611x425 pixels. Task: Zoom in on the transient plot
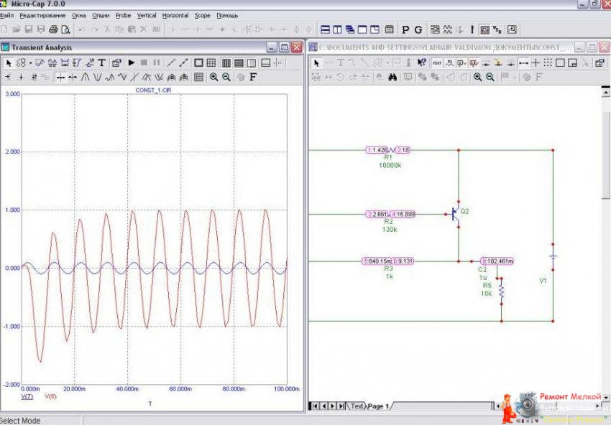(x=213, y=77)
